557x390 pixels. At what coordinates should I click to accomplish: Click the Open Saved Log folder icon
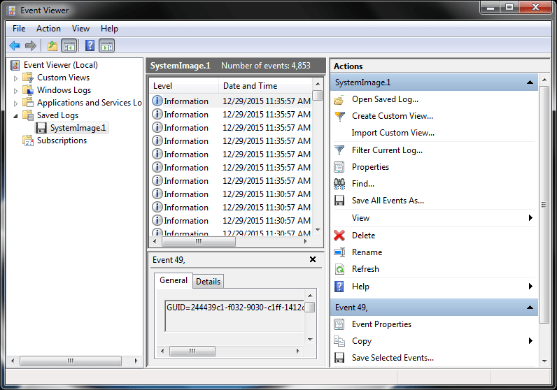tap(339, 100)
